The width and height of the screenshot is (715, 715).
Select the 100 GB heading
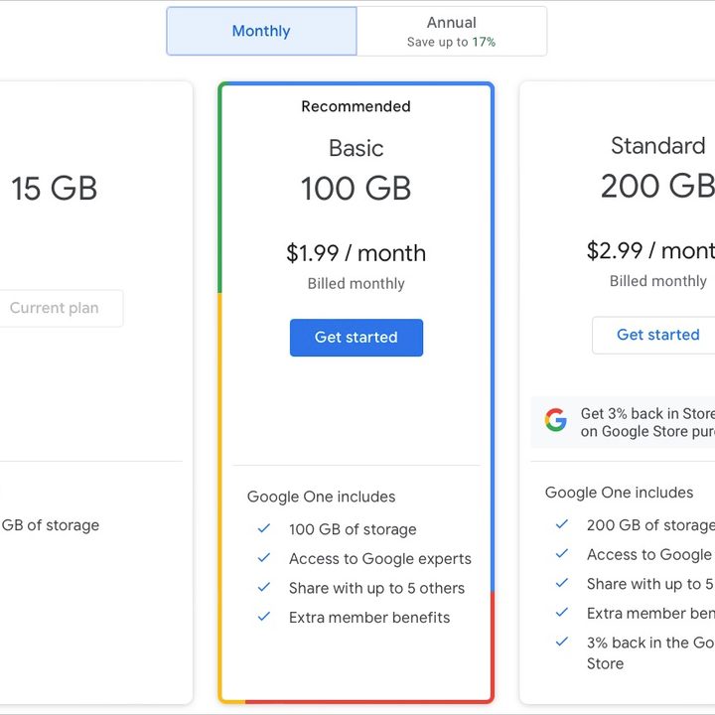click(357, 189)
